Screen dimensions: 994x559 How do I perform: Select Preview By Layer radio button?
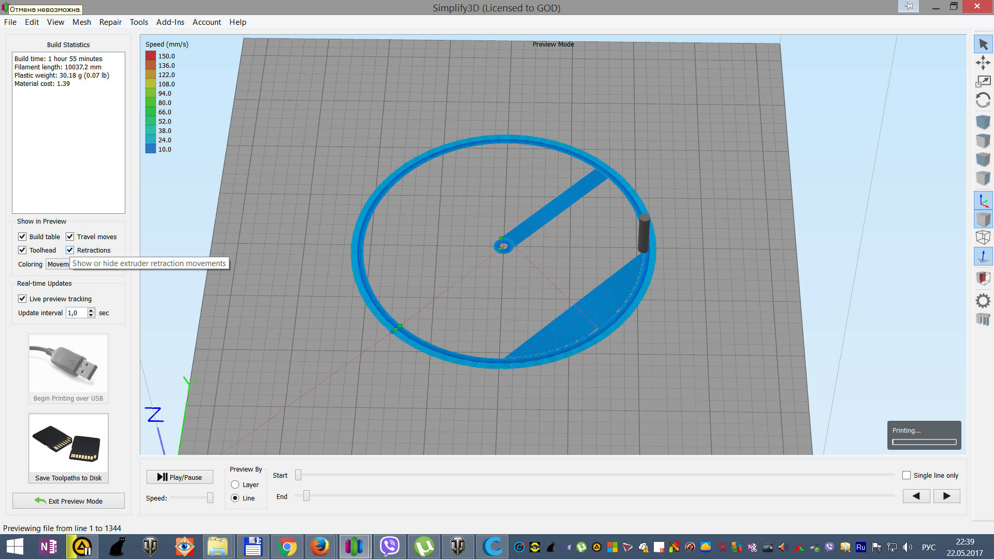click(x=235, y=485)
